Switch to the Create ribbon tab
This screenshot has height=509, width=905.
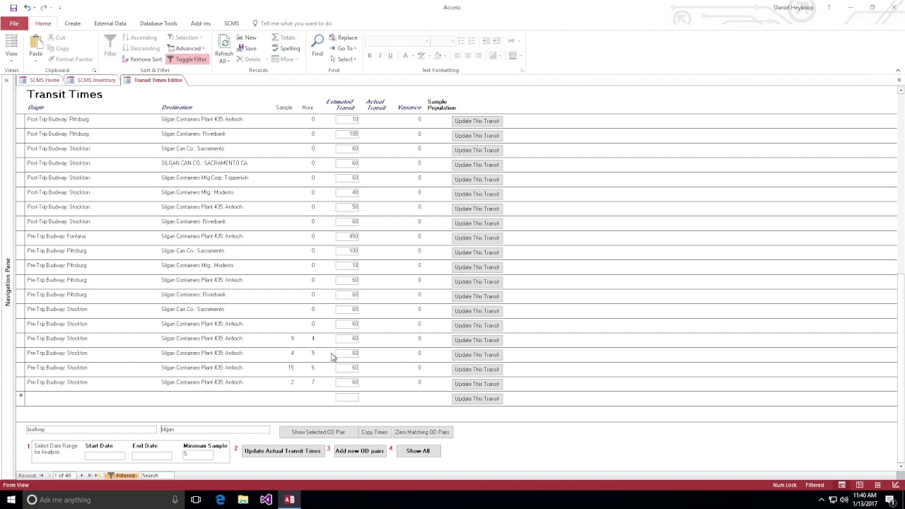pos(72,23)
